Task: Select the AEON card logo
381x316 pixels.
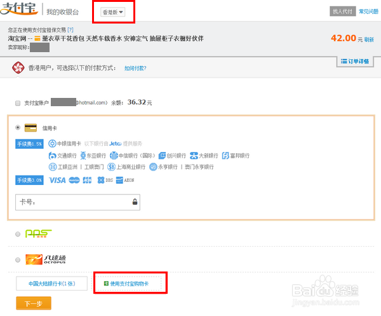Action: pyautogui.click(x=125, y=181)
